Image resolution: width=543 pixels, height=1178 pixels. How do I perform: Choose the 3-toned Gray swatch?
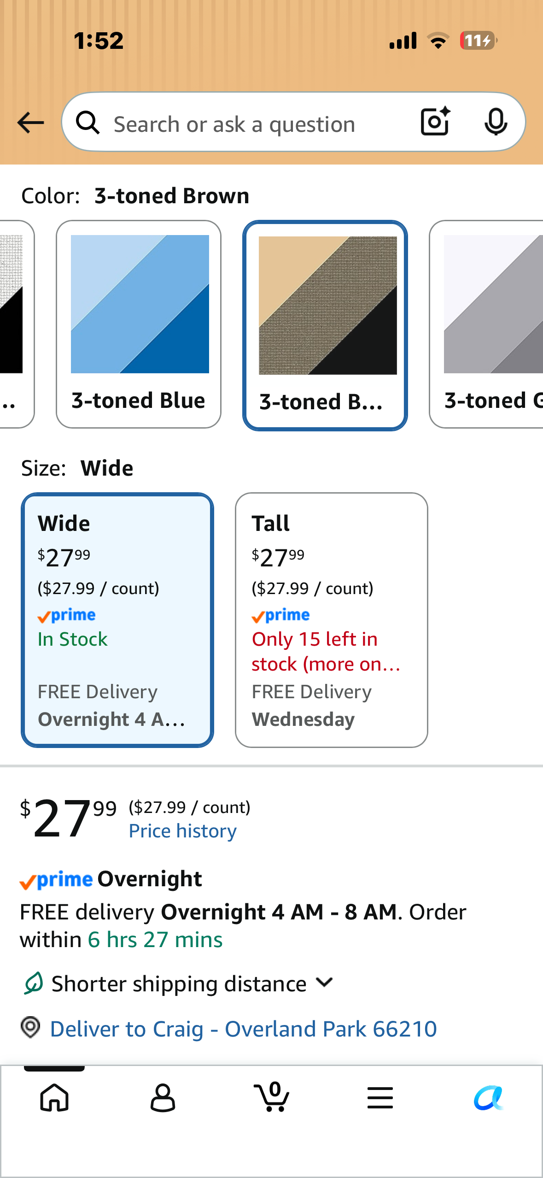tap(486, 324)
